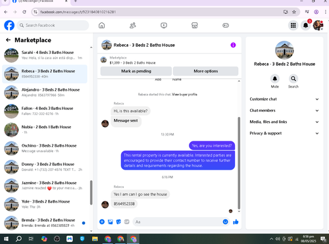Reload the page with browser refresh icon
This screenshot has width=329, height=244.
coord(24,12)
